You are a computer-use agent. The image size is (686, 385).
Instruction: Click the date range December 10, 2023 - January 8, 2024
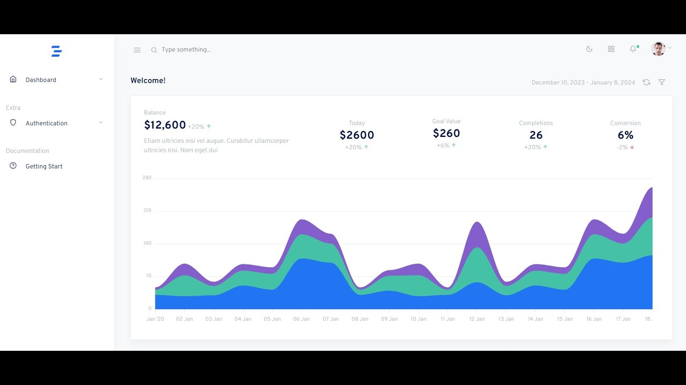click(583, 82)
